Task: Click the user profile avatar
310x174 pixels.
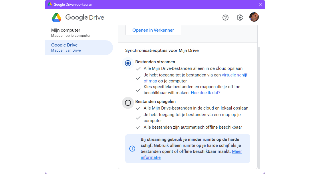Action: pyautogui.click(x=254, y=17)
